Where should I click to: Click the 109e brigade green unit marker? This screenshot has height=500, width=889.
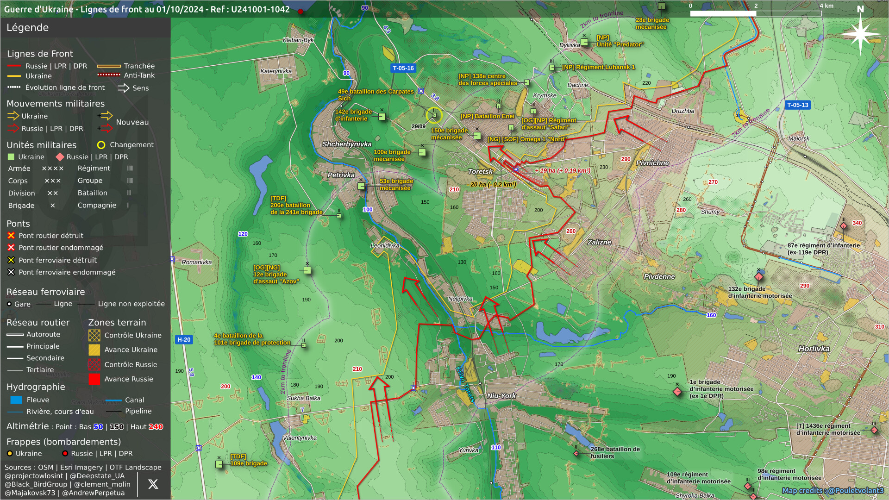click(x=219, y=464)
